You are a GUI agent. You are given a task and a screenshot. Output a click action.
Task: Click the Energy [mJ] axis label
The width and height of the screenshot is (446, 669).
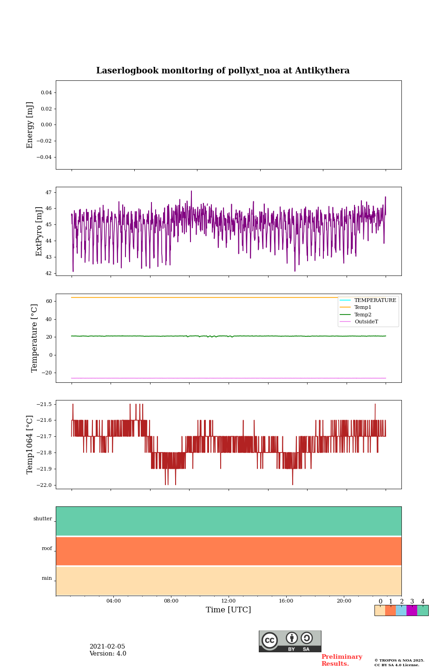coord(30,125)
